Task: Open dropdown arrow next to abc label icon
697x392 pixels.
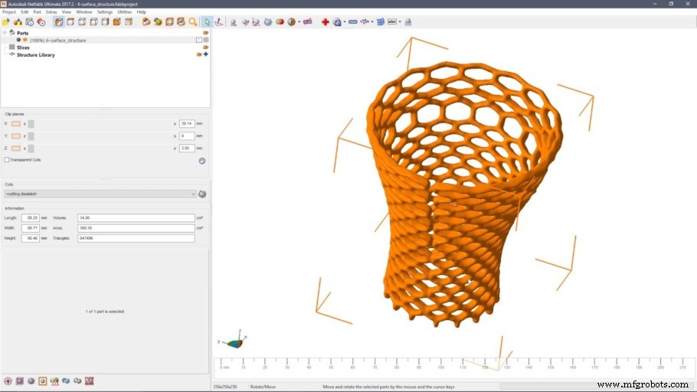Action: [400, 21]
